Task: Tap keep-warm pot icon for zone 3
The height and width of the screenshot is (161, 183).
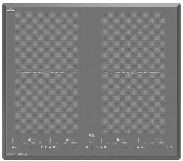Action: point(50,147)
